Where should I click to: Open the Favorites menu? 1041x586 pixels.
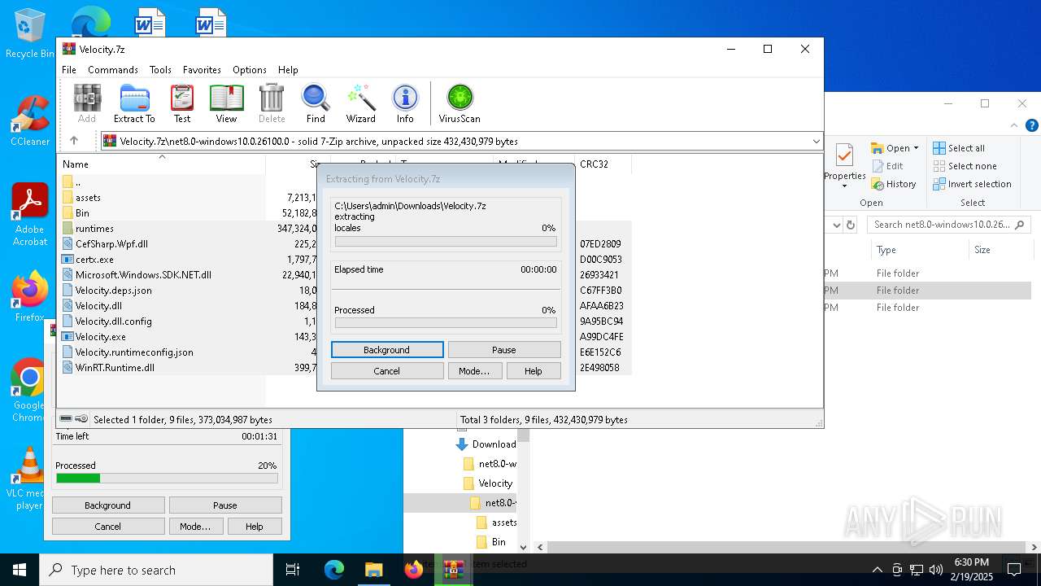(x=202, y=70)
